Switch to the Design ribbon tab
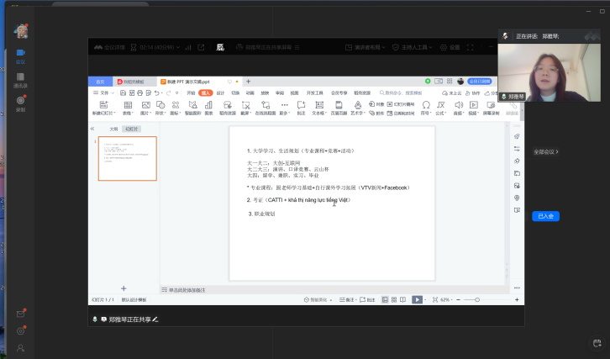The image size is (610, 359). click(220, 92)
